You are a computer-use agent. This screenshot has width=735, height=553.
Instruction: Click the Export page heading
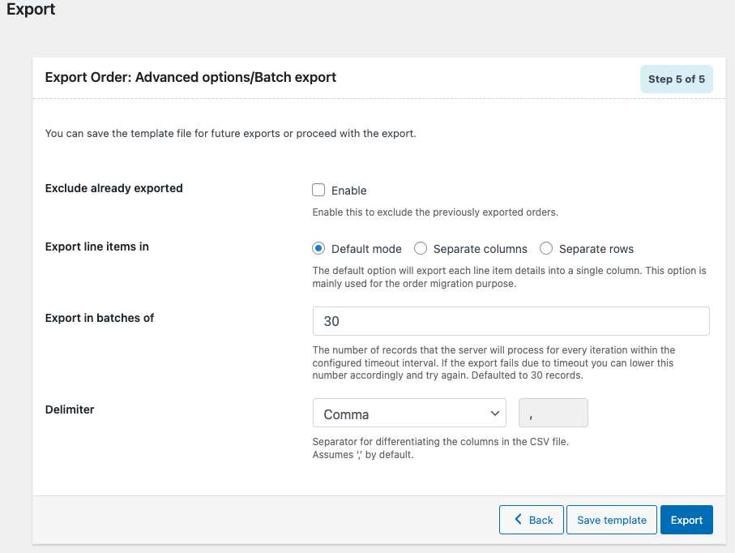[x=31, y=9]
